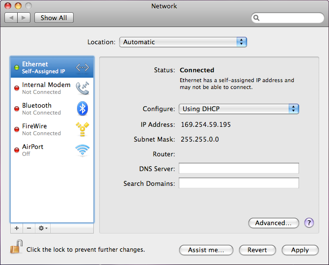Click the AirPort Wi-Fi icon
329x265 pixels.
click(x=82, y=150)
